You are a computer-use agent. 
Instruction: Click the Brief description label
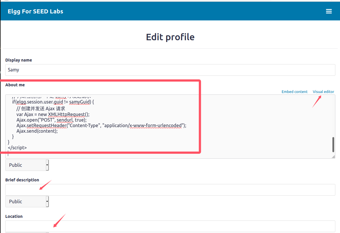(x=22, y=180)
